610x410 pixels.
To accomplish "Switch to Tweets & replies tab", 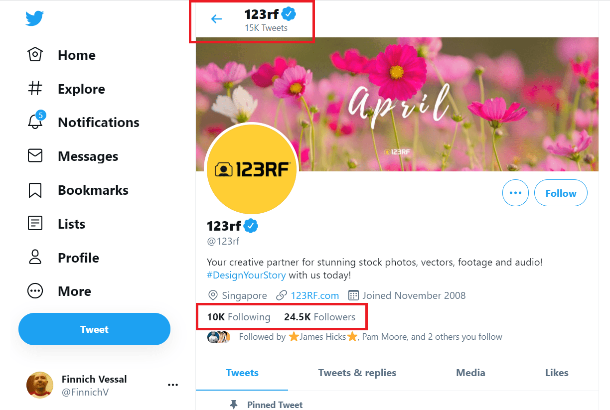I will [357, 373].
